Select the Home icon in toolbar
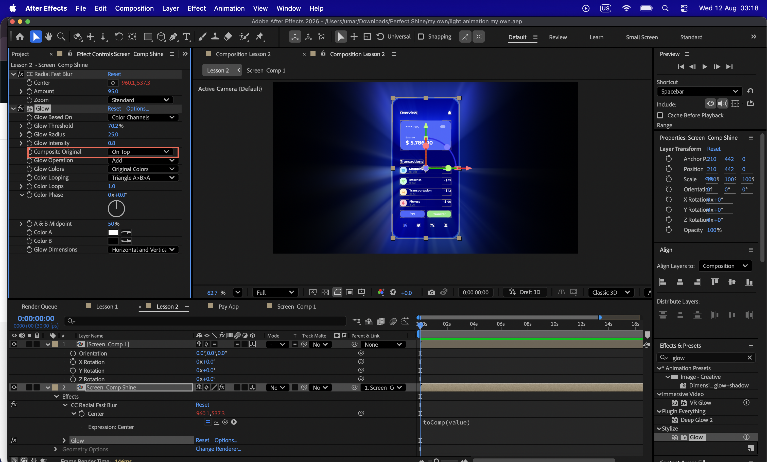This screenshot has width=767, height=462. 20,37
